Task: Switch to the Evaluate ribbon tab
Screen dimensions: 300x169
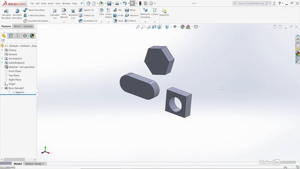Action: click(x=28, y=26)
